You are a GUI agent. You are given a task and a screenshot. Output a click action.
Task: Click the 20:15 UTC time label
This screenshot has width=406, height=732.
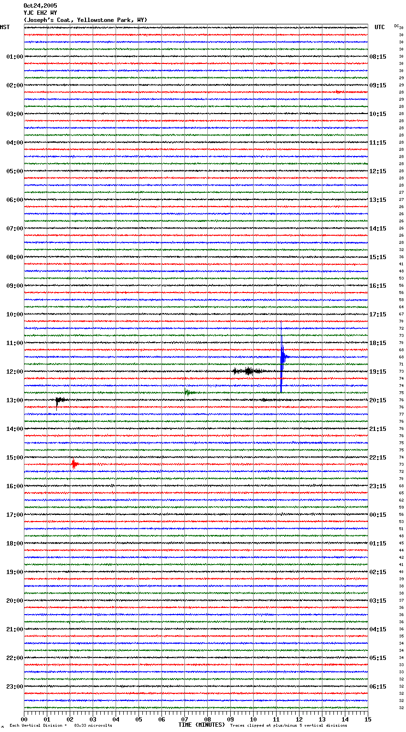[378, 400]
